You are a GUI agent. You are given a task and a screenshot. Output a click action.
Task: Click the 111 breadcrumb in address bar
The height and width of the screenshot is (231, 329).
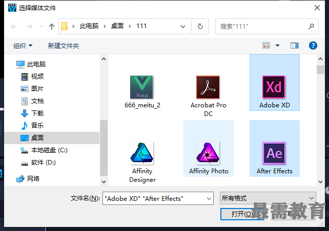(141, 26)
